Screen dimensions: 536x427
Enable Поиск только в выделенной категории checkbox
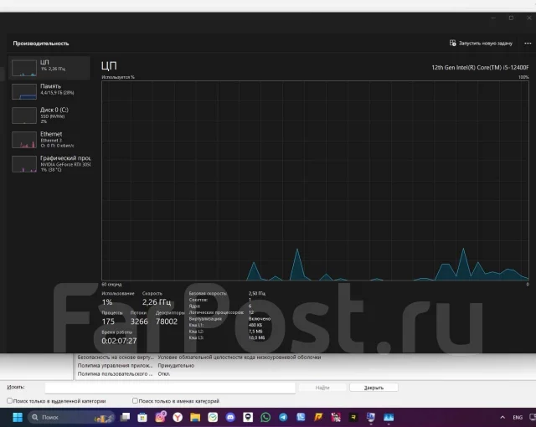[9, 400]
